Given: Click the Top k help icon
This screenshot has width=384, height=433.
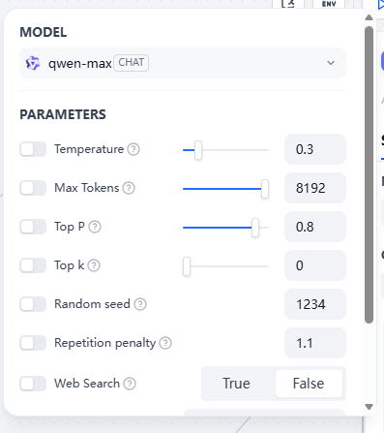Looking at the screenshot, I should click(x=94, y=265).
